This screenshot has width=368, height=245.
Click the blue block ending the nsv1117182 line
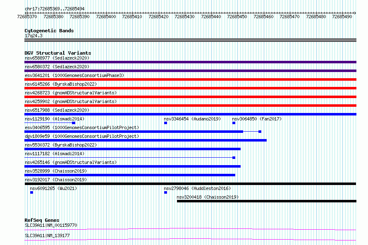[234, 158]
